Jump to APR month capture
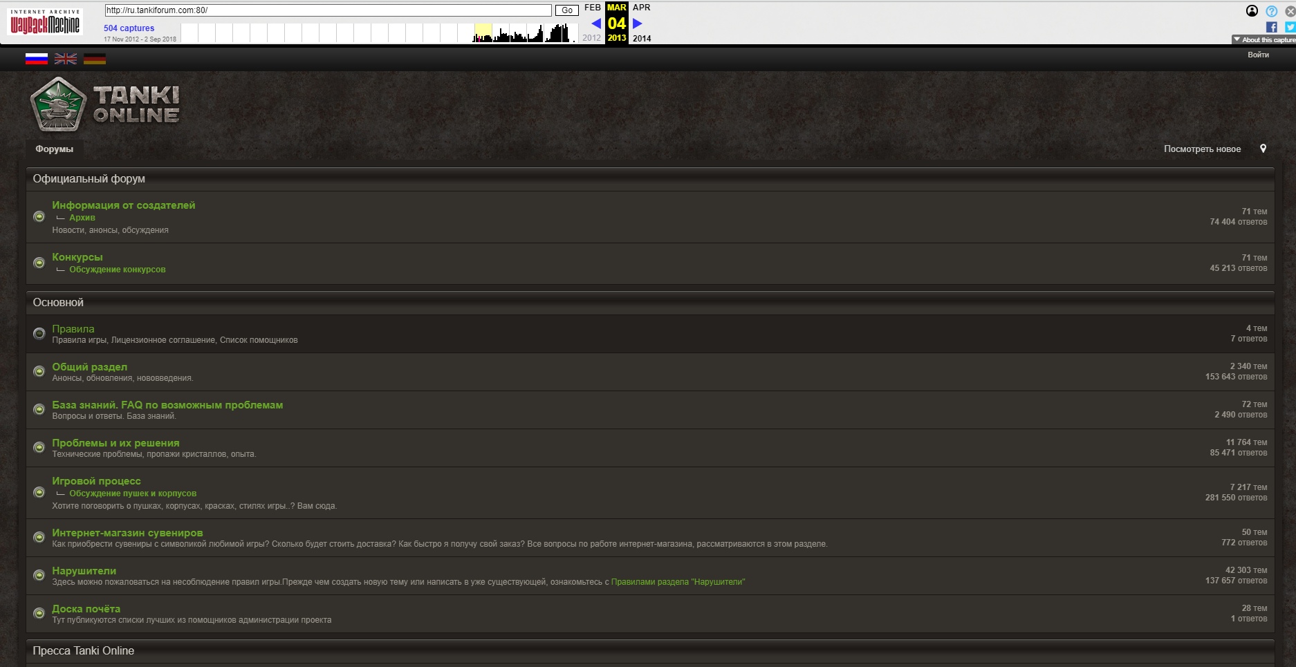The height and width of the screenshot is (667, 1296). [642, 8]
